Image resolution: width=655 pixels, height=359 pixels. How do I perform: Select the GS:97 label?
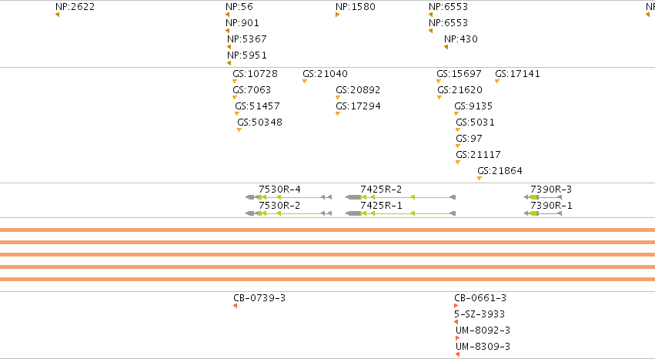[469, 139]
